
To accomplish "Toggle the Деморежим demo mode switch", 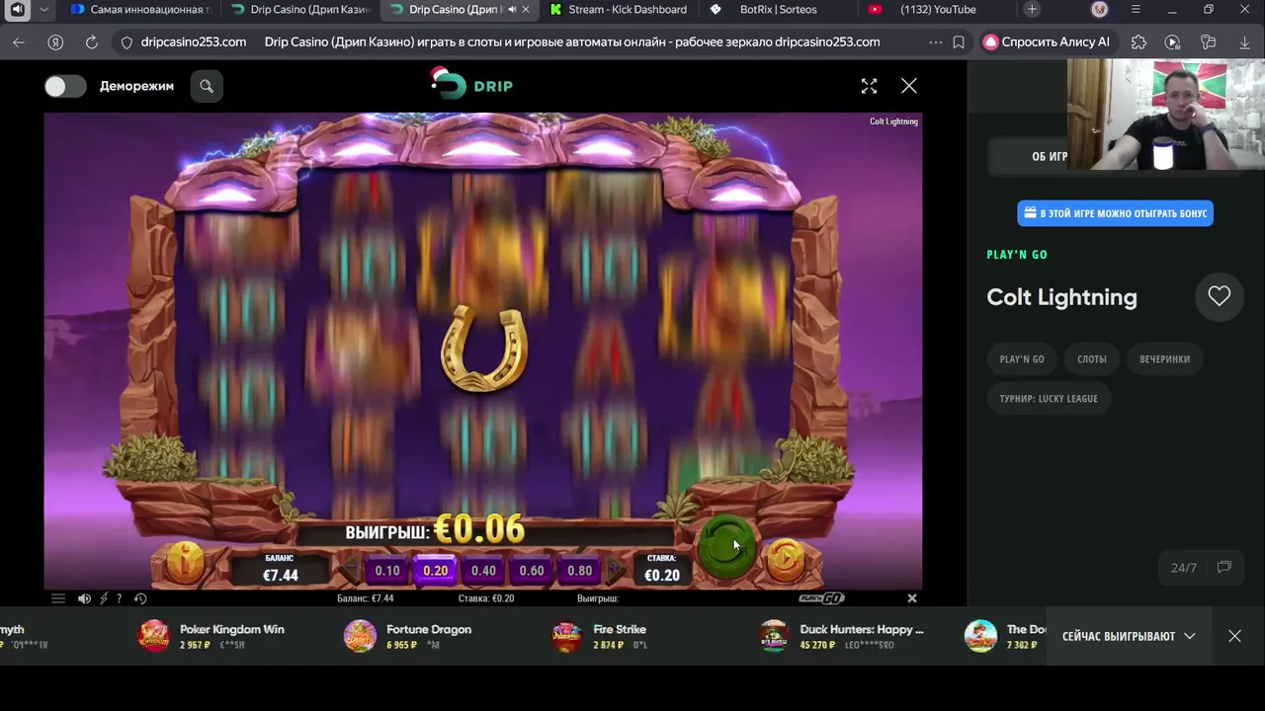I will tap(65, 86).
